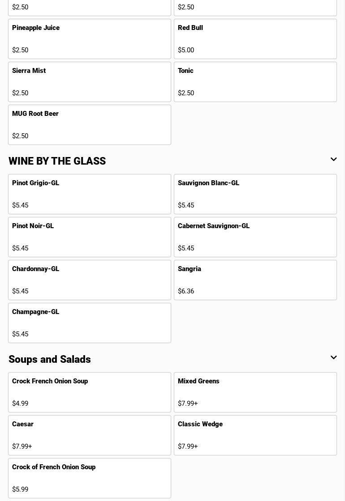Choose the Sierra Mist drink card
The width and height of the screenshot is (345, 501).
coord(90,82)
